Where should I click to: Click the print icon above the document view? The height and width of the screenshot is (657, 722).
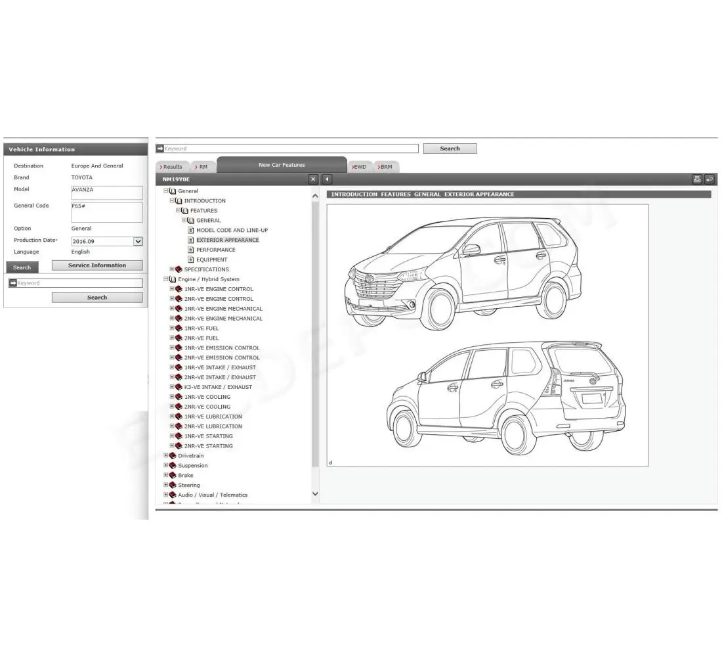click(x=696, y=179)
